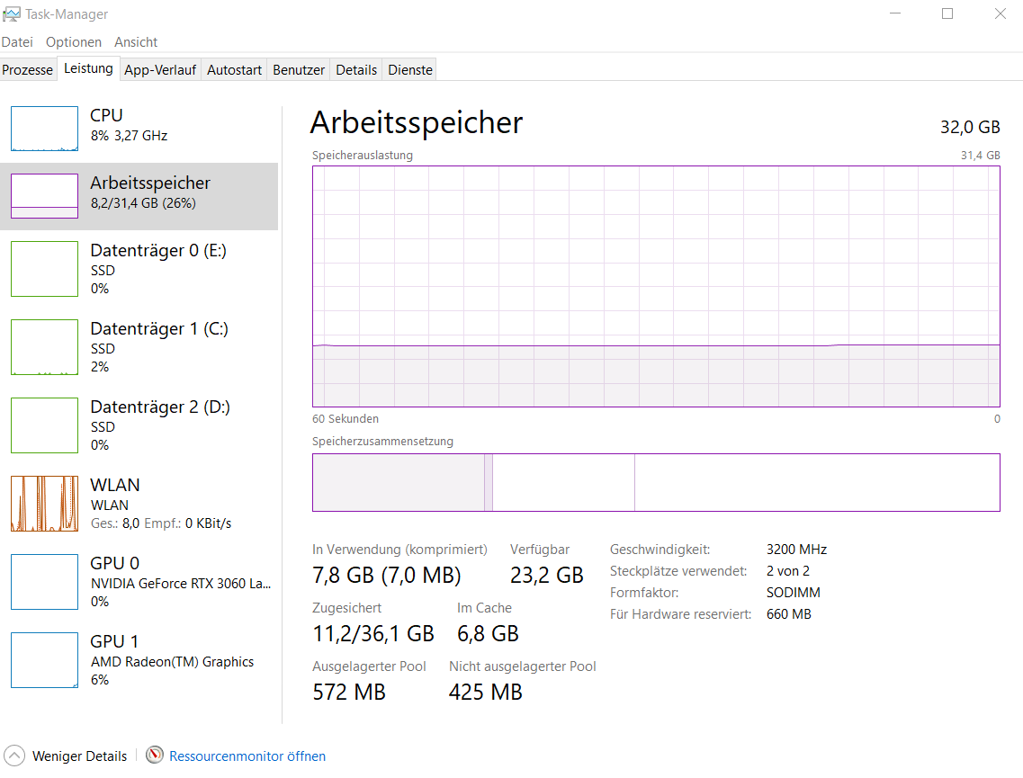Minimize the Task-Manager window
Viewport: 1023px width, 778px height.
point(895,13)
